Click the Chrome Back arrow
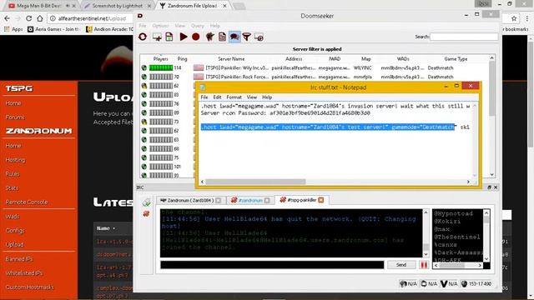 pos(7,18)
